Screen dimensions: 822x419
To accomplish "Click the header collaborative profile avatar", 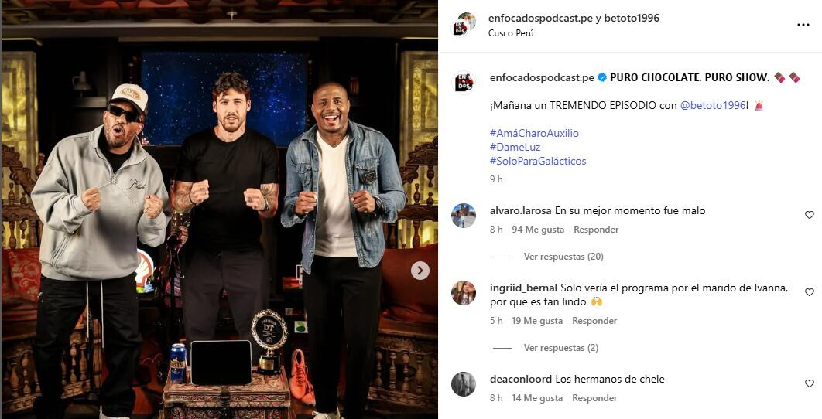I will click(x=464, y=24).
